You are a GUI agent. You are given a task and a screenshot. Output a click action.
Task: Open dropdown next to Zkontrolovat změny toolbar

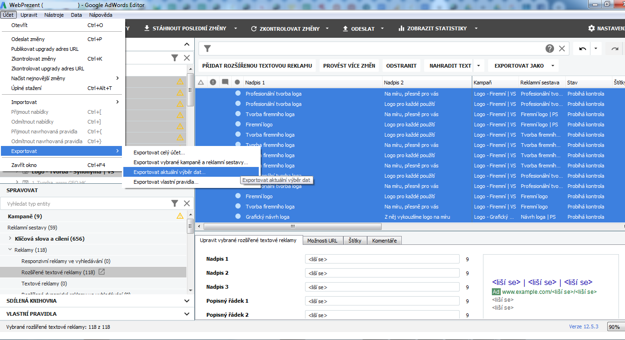[x=327, y=28]
